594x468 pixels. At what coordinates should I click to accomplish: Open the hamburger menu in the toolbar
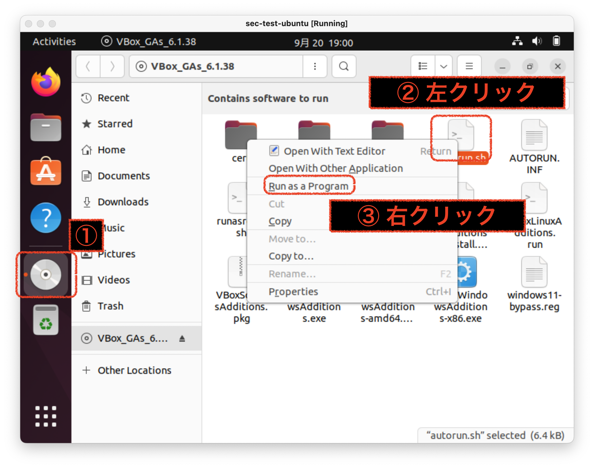pyautogui.click(x=469, y=66)
